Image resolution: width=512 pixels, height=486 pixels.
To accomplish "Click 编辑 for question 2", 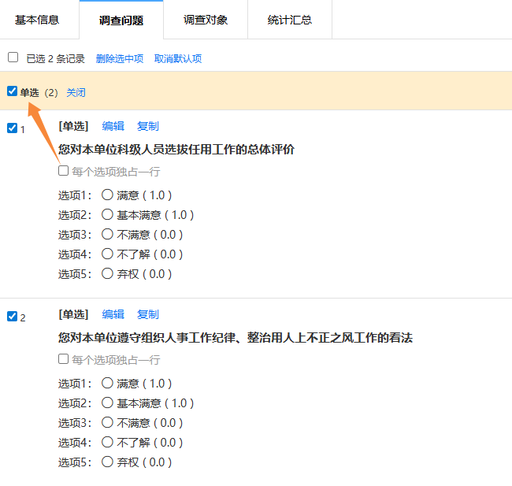I will (x=113, y=314).
